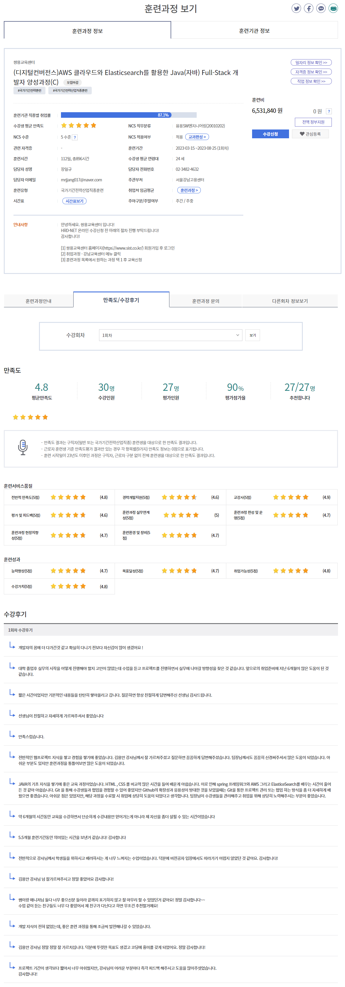Share via the KakaoTalk icon

point(321,8)
